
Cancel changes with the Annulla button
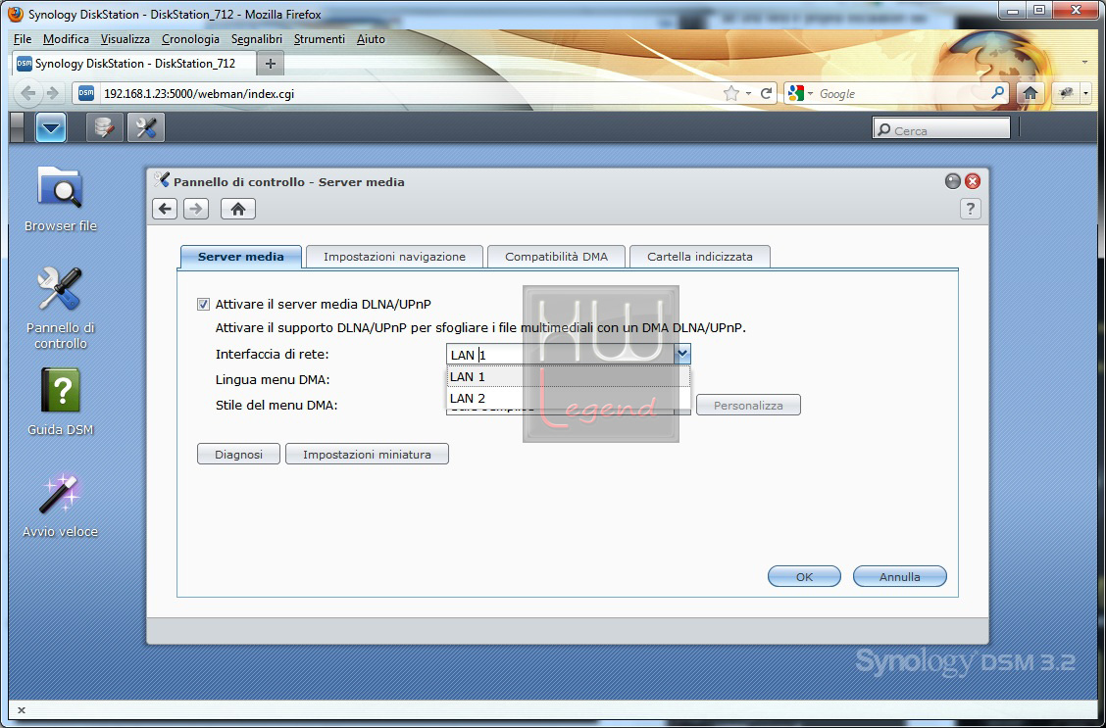pyautogui.click(x=899, y=576)
